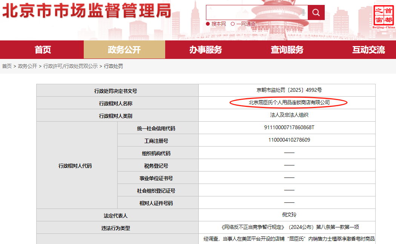This screenshot has height=244, width=396.
Task: Open the 首都之窗 Beijing-China logo
Action: [384, 17]
